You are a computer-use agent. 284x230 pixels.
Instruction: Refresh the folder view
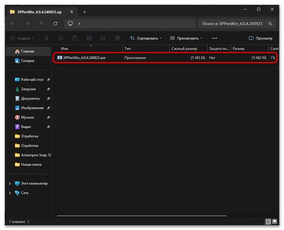coord(55,23)
